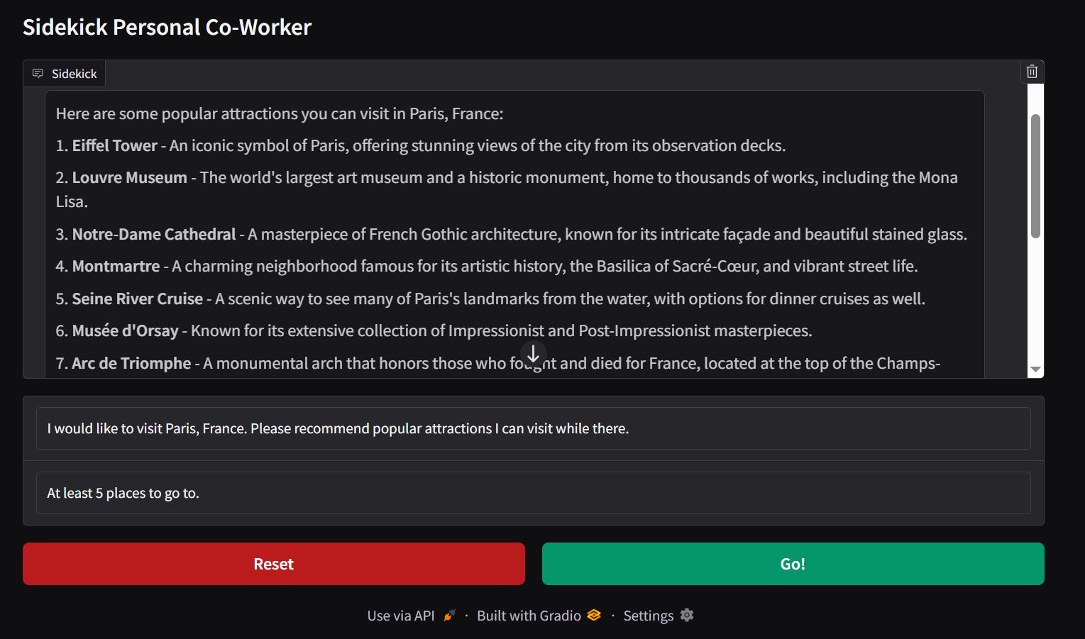Click the chat scrollbar's down arrow
This screenshot has height=639, width=1085.
click(1035, 369)
